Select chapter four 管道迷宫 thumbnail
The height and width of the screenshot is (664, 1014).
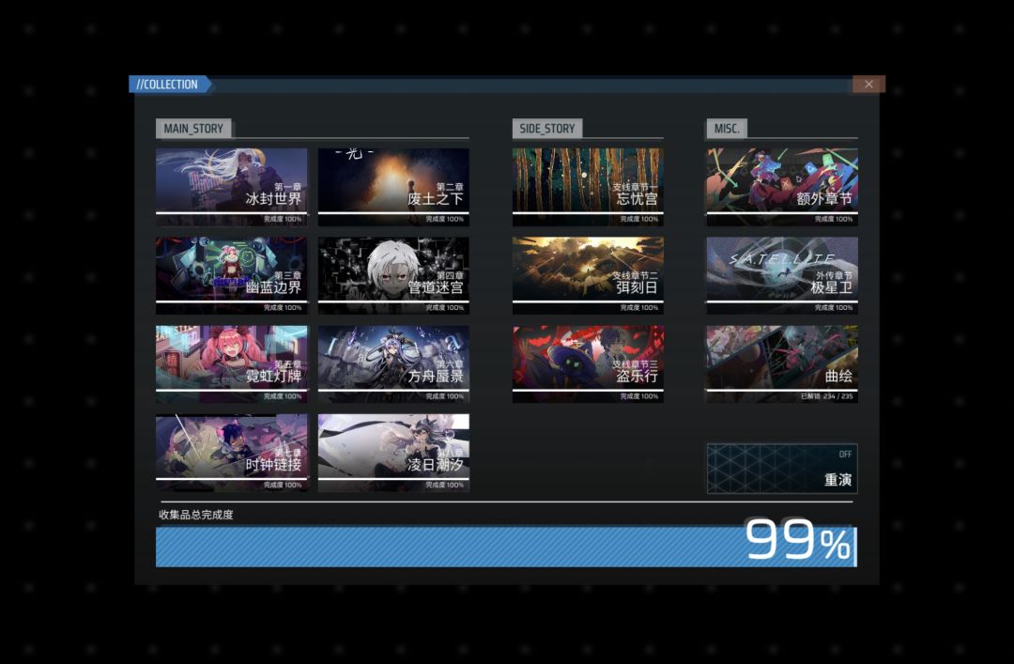[x=393, y=275]
